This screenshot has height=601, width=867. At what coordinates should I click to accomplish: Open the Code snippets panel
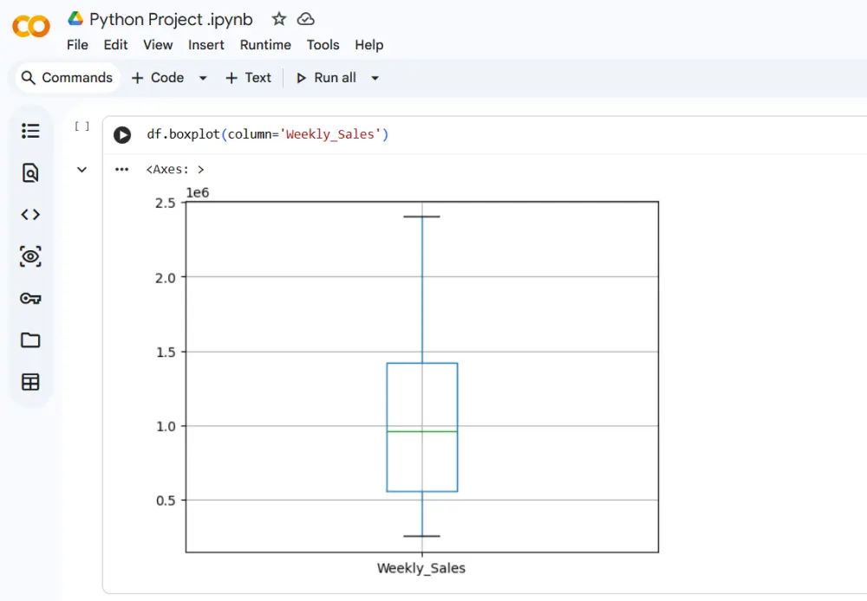(30, 215)
